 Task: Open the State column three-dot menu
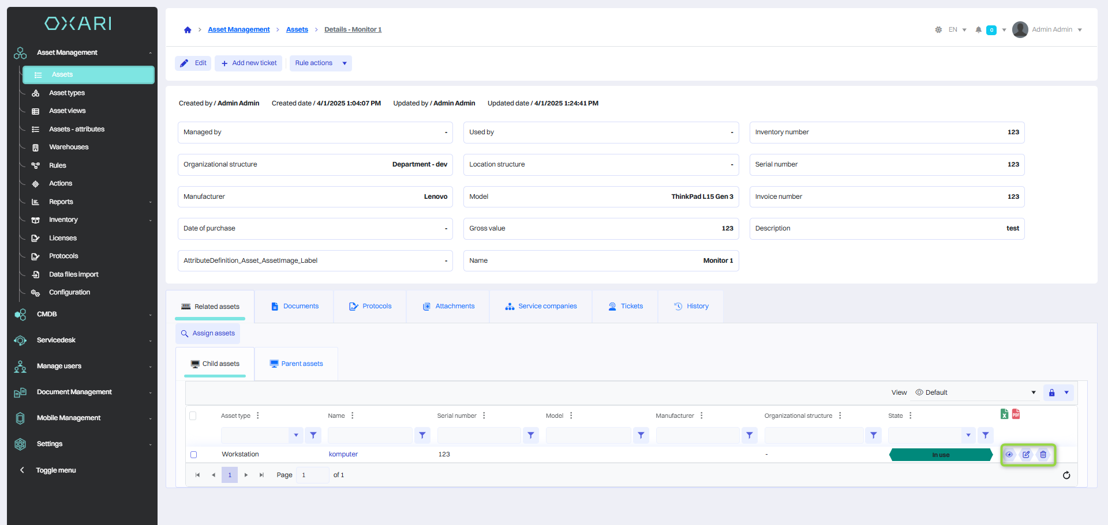[911, 416]
